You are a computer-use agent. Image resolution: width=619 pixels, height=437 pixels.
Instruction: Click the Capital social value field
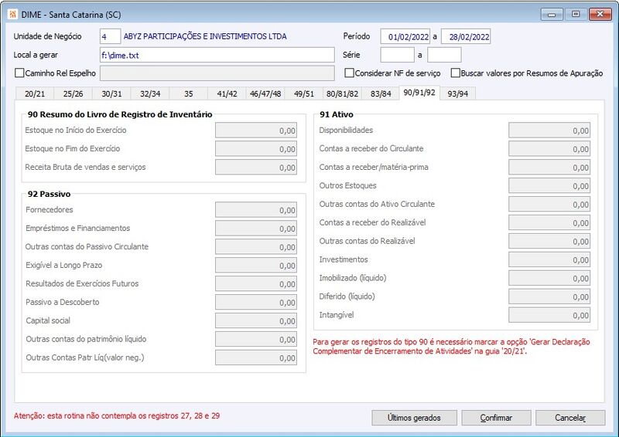point(256,321)
